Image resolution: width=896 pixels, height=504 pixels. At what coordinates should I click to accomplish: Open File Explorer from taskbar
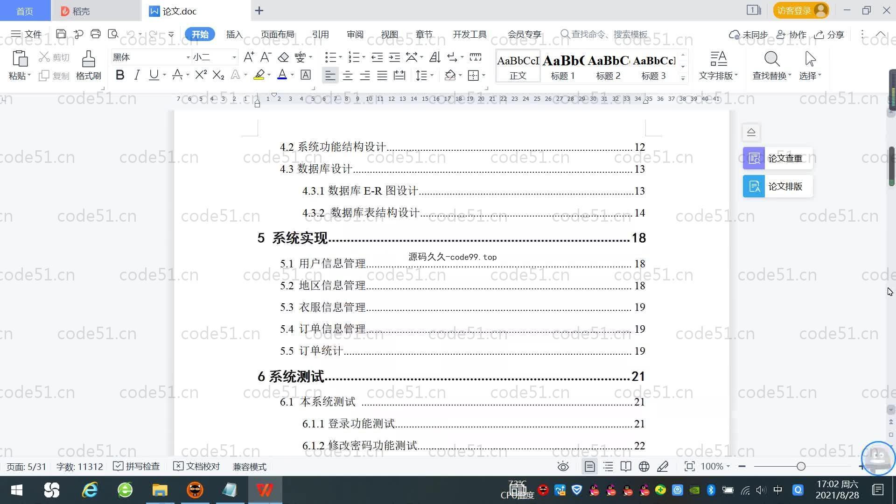160,490
